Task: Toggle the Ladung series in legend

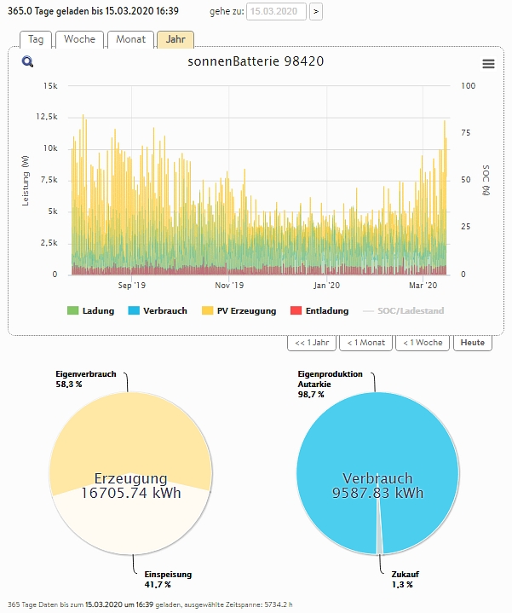Action: [x=92, y=311]
